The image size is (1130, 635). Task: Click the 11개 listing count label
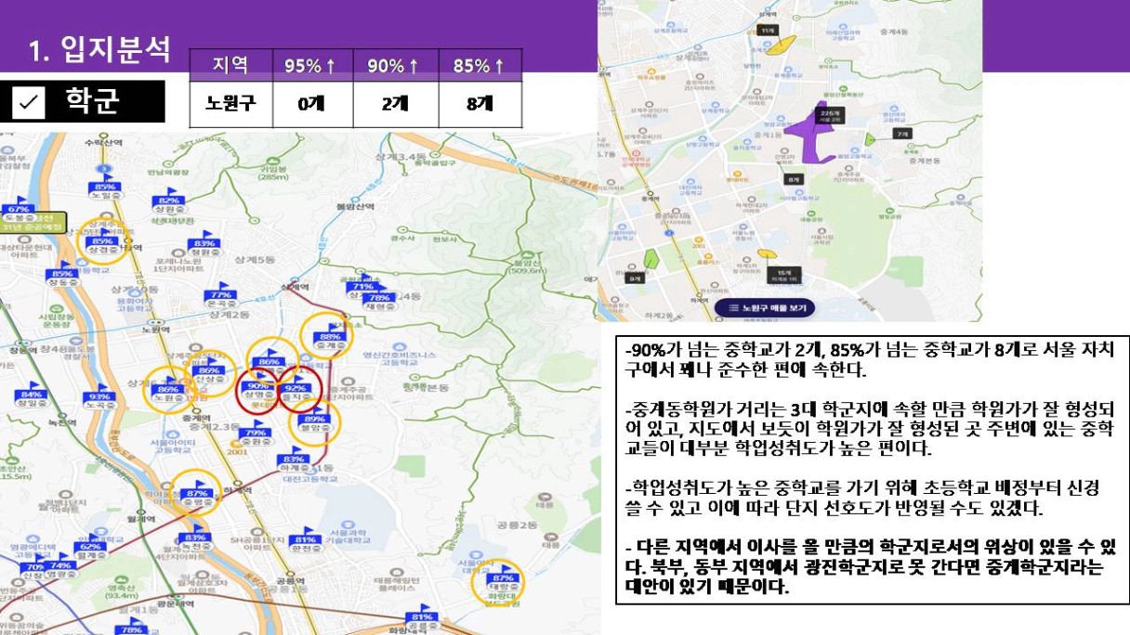coord(767,31)
